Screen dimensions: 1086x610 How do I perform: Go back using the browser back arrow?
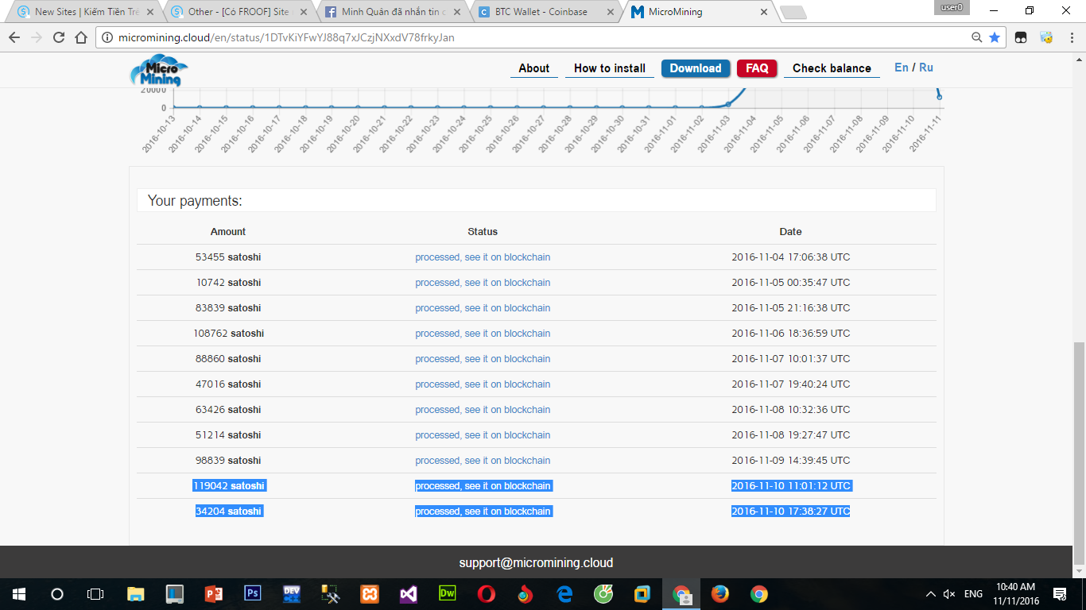coord(14,37)
